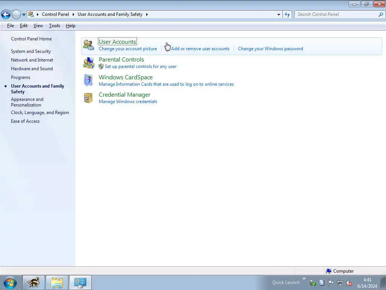Click Quick Launch toolbar label

286,282
